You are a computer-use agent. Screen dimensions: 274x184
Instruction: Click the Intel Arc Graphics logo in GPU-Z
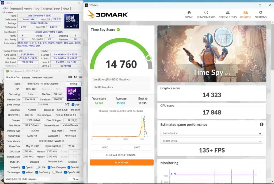[x=74, y=94]
